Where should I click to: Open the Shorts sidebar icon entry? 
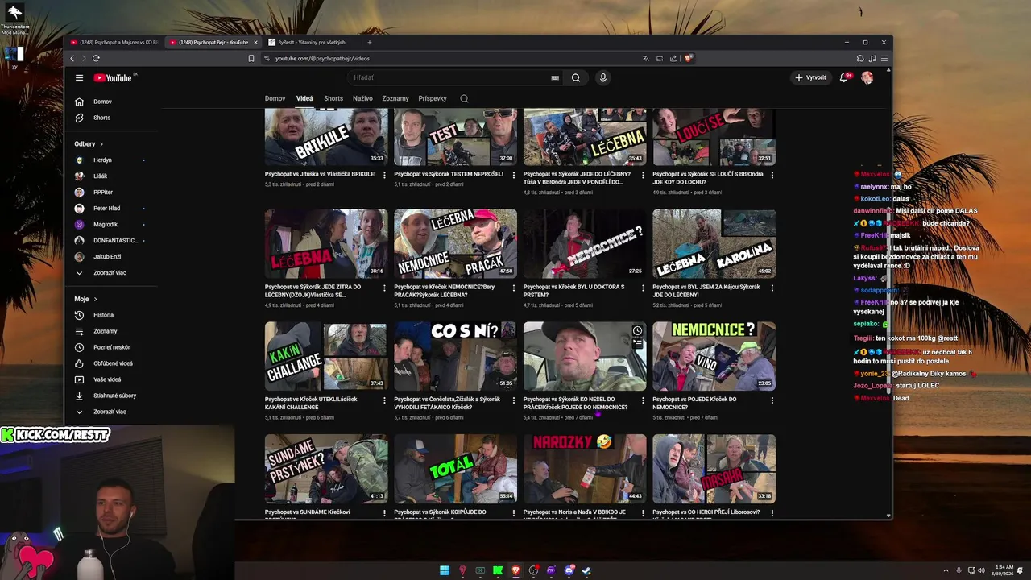79,118
